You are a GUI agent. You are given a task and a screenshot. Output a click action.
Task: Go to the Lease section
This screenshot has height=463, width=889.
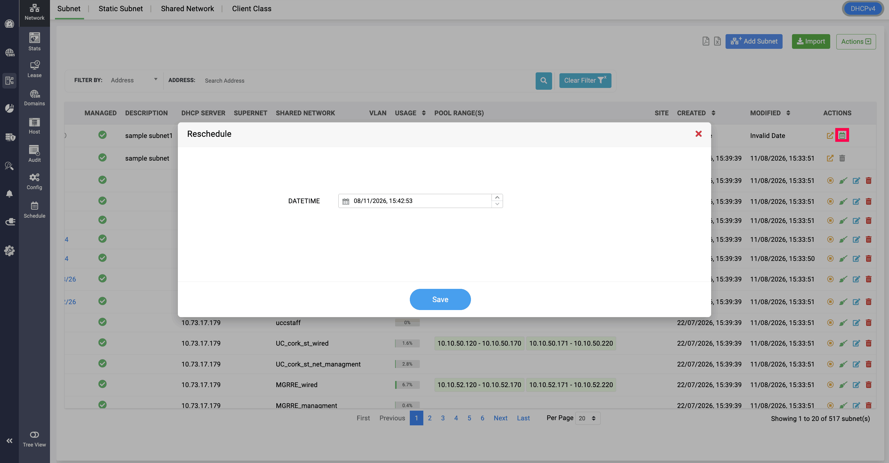[x=34, y=69]
